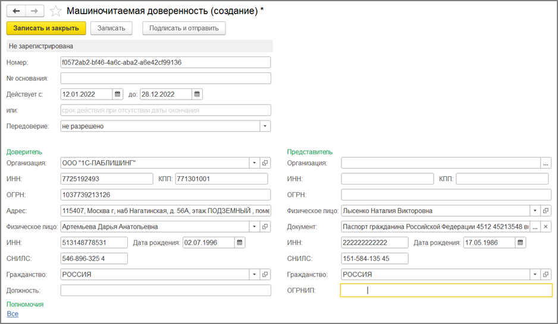Expand the representative's citizenship dropdown
This screenshot has height=324, width=558.
click(x=535, y=274)
